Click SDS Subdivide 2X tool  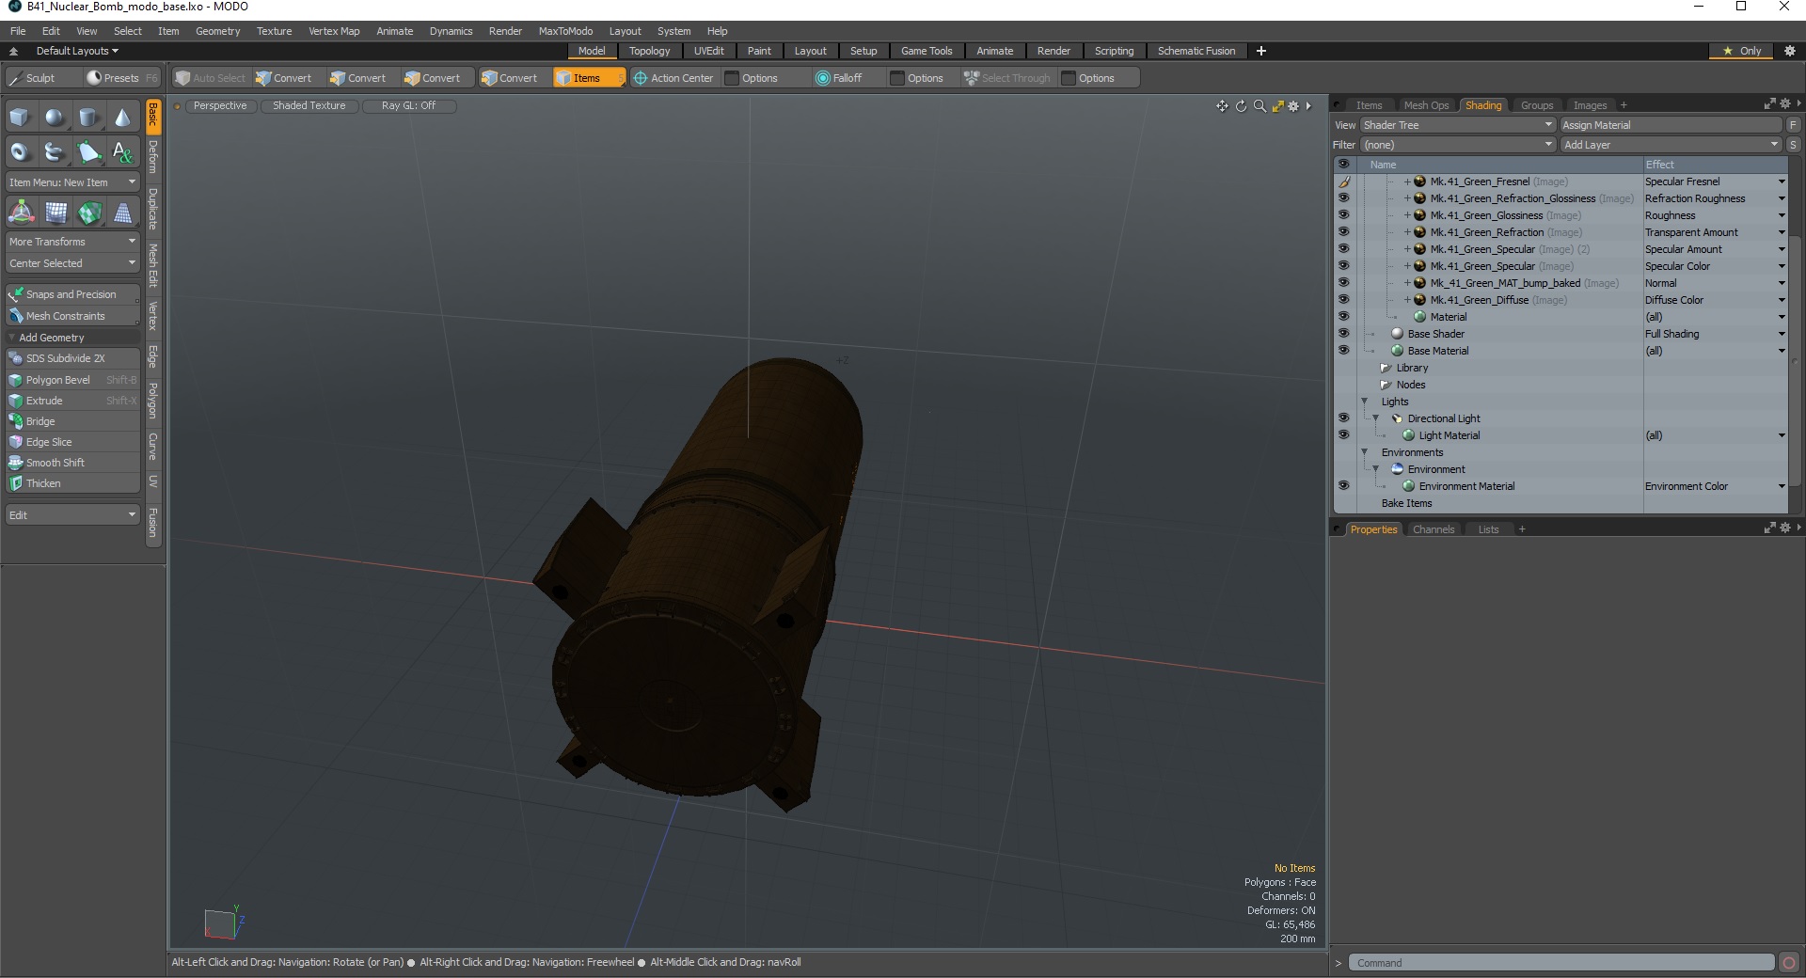pyautogui.click(x=72, y=358)
